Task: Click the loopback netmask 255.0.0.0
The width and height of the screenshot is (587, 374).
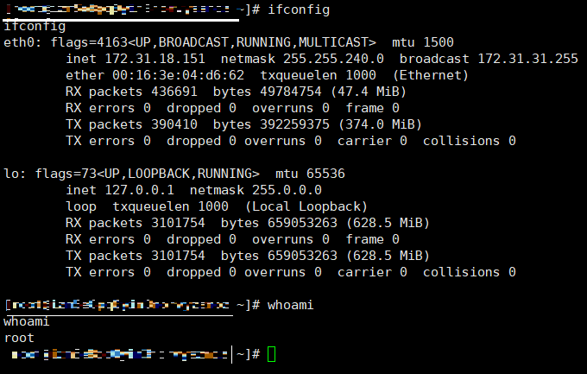Action: pyautogui.click(x=287, y=190)
